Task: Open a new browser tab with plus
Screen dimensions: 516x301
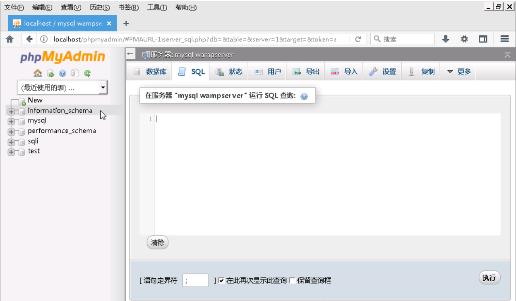Action: pyautogui.click(x=126, y=24)
